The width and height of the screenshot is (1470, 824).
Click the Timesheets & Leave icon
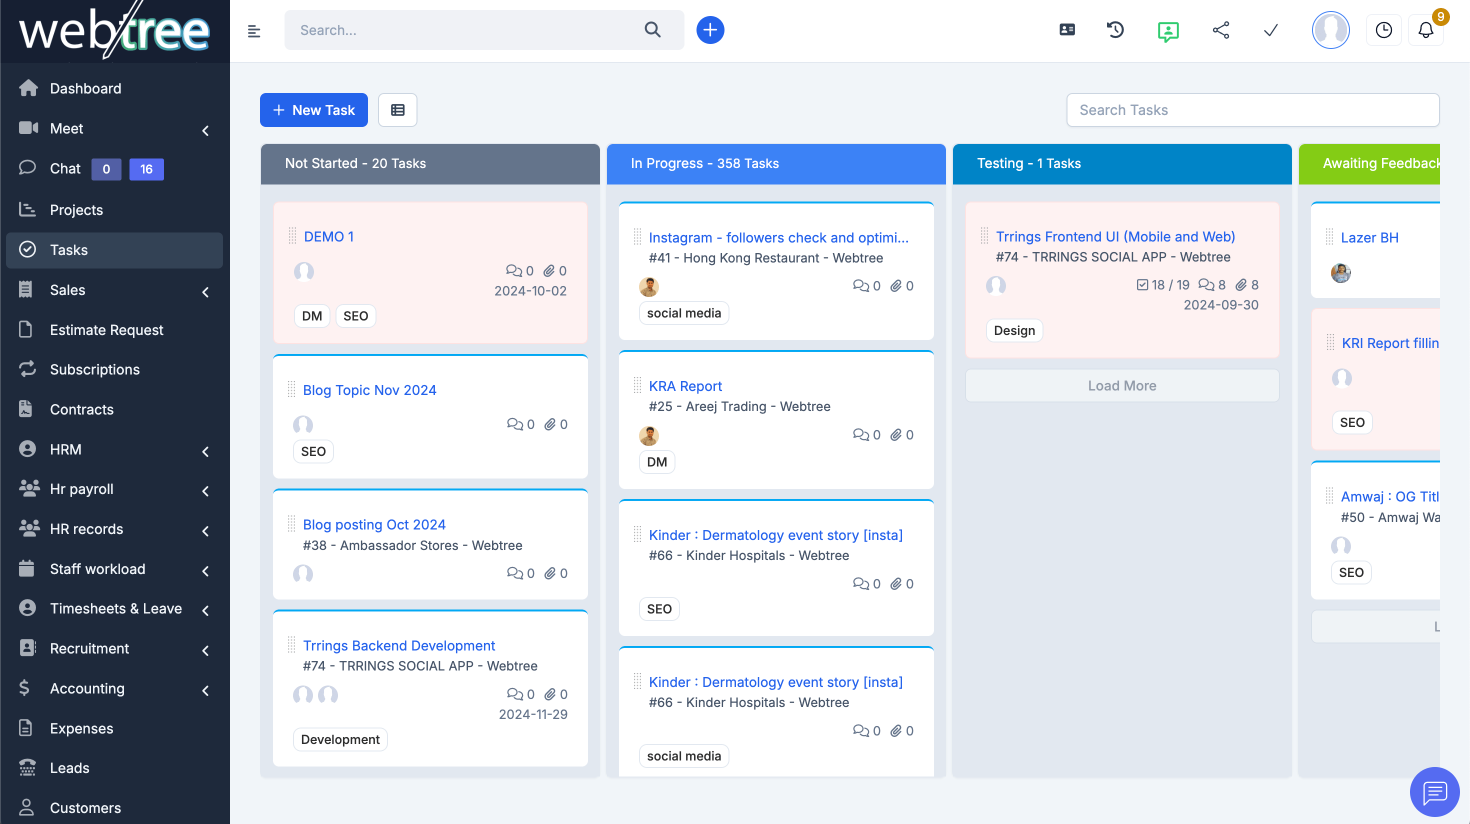pyautogui.click(x=28, y=608)
